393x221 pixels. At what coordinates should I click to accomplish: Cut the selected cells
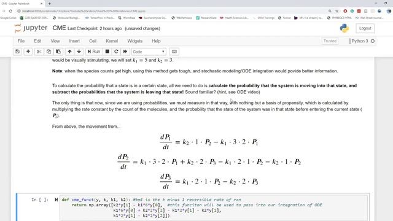pos(39,52)
